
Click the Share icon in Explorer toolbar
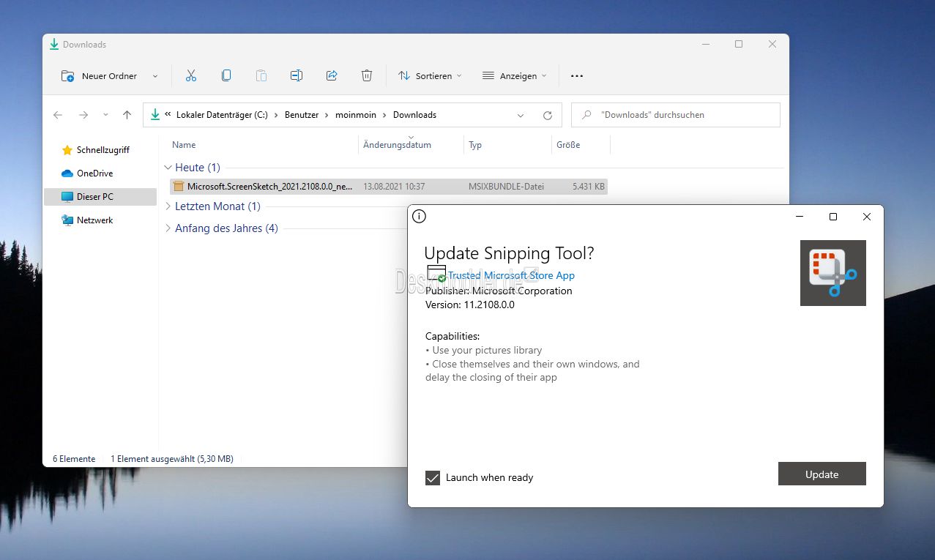click(x=332, y=75)
